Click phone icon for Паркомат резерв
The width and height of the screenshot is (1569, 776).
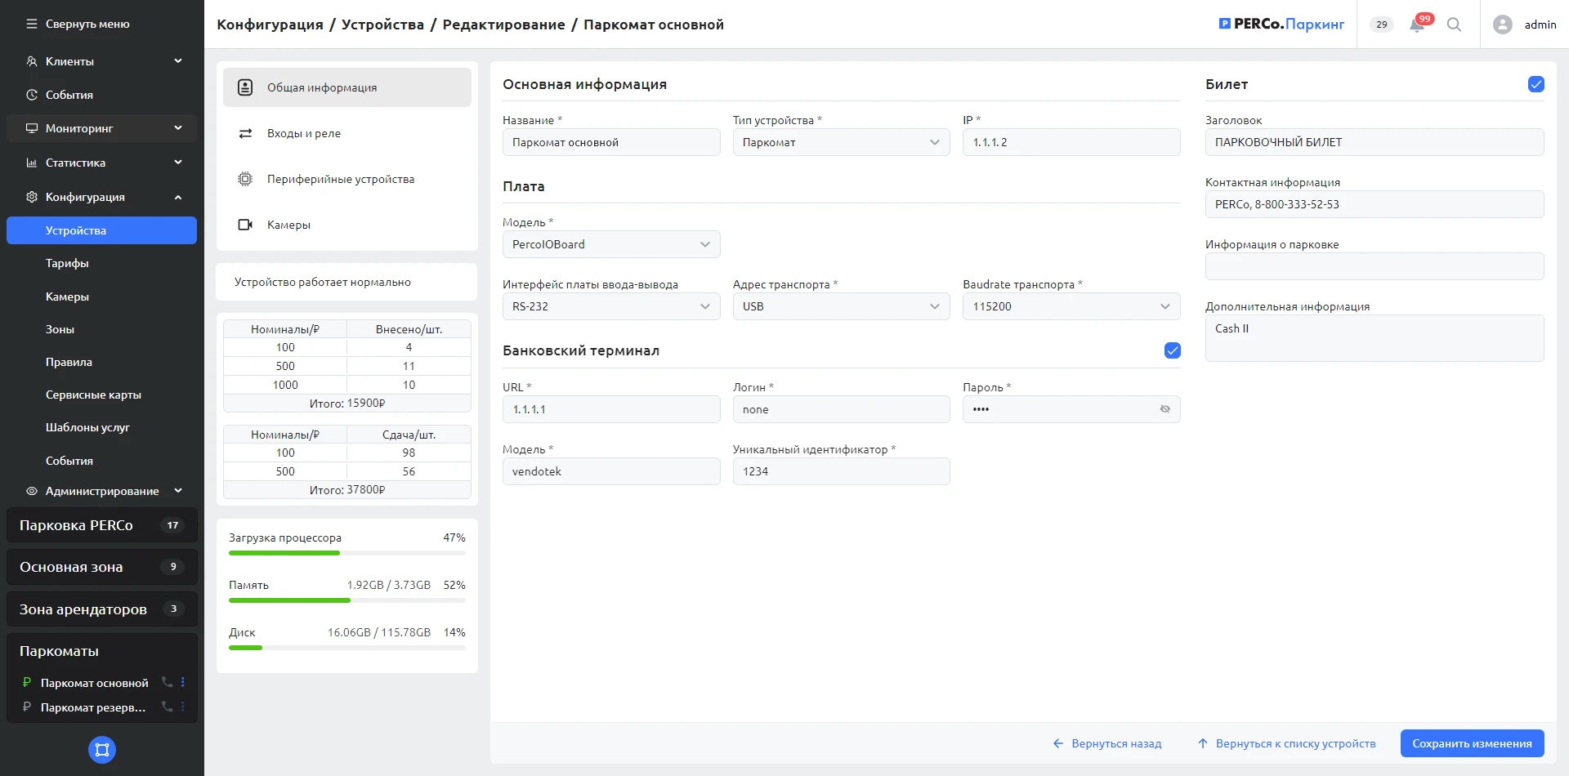pyautogui.click(x=167, y=707)
